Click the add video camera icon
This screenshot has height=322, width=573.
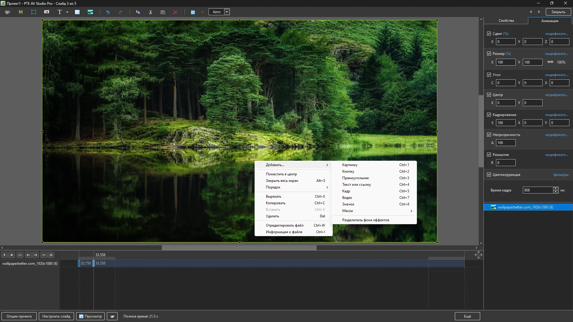pos(7,12)
